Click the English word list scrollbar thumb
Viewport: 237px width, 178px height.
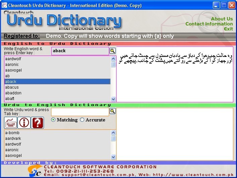[113, 65]
